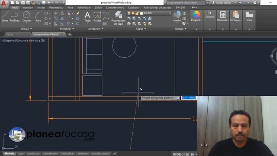Open the MURO layer dropdown
Viewport: 277px width, 156px height.
[x=170, y=13]
